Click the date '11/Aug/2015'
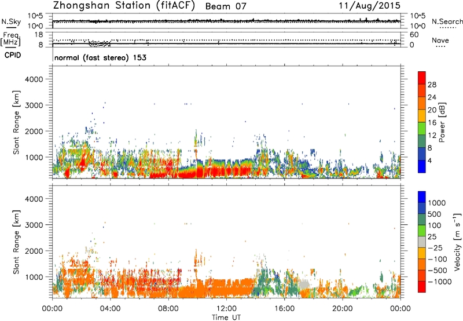 coord(369,6)
